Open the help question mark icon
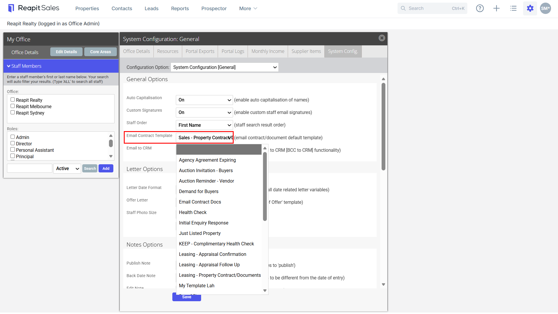The height and width of the screenshot is (314, 558). (x=480, y=8)
